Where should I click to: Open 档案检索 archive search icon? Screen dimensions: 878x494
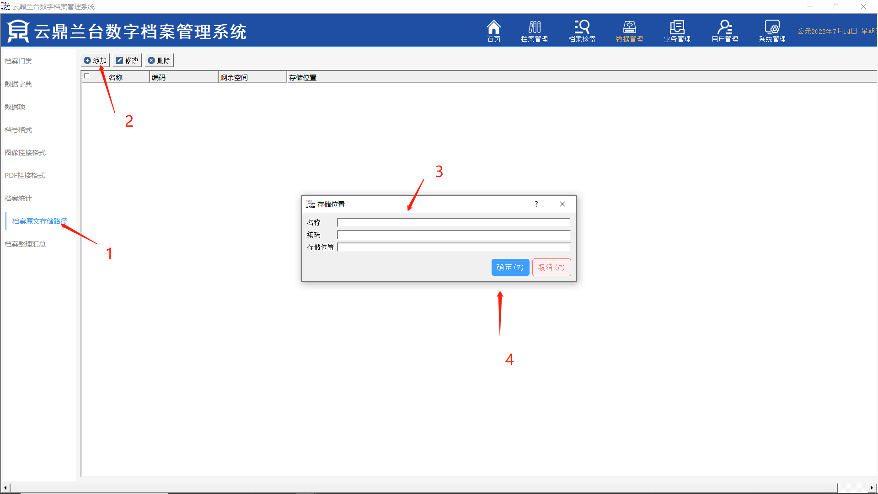click(582, 31)
